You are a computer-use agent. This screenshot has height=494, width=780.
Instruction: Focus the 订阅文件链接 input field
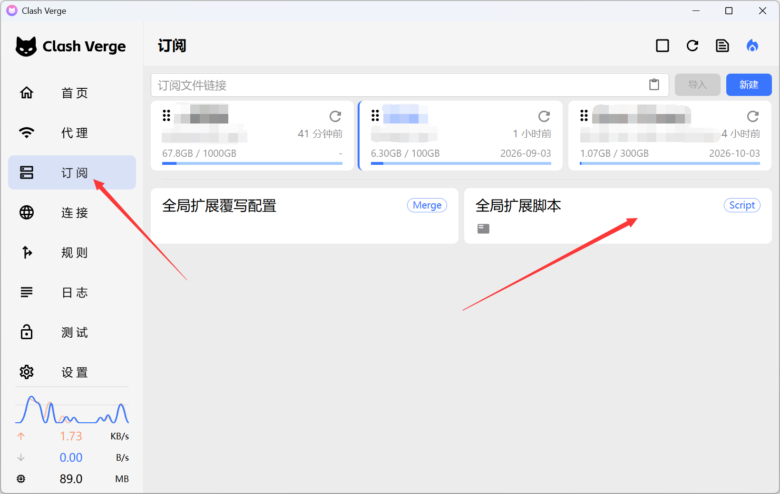(410, 85)
